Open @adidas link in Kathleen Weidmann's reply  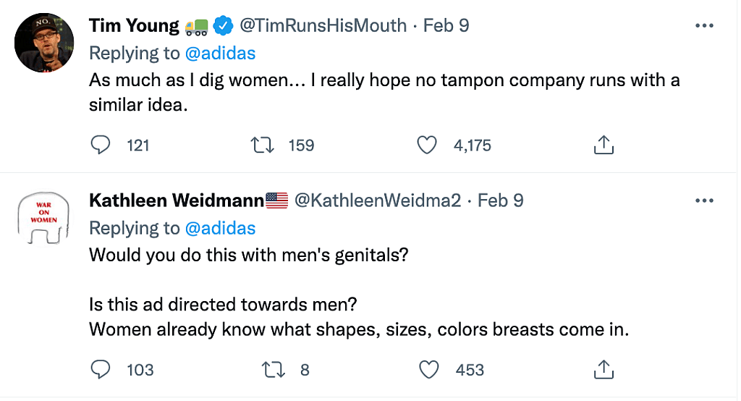220,228
